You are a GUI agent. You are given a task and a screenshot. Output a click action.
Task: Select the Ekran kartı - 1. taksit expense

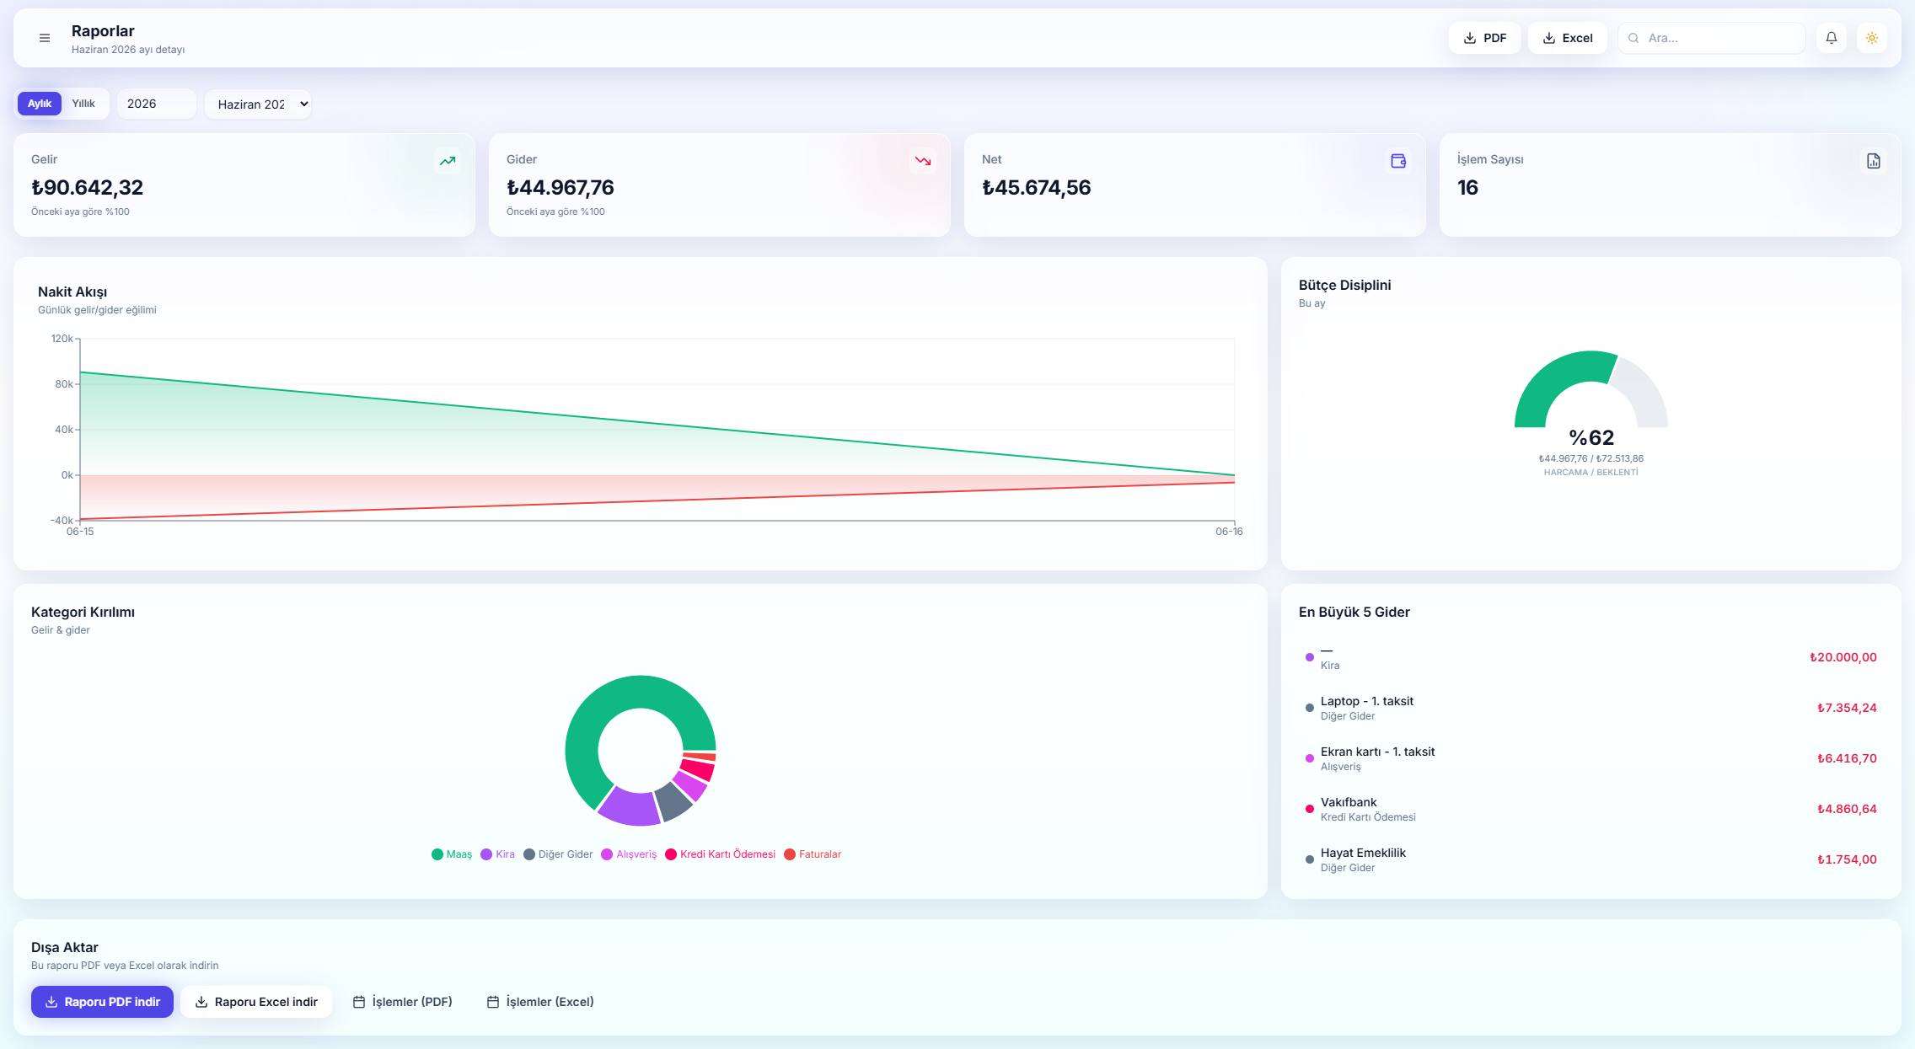pos(1591,758)
